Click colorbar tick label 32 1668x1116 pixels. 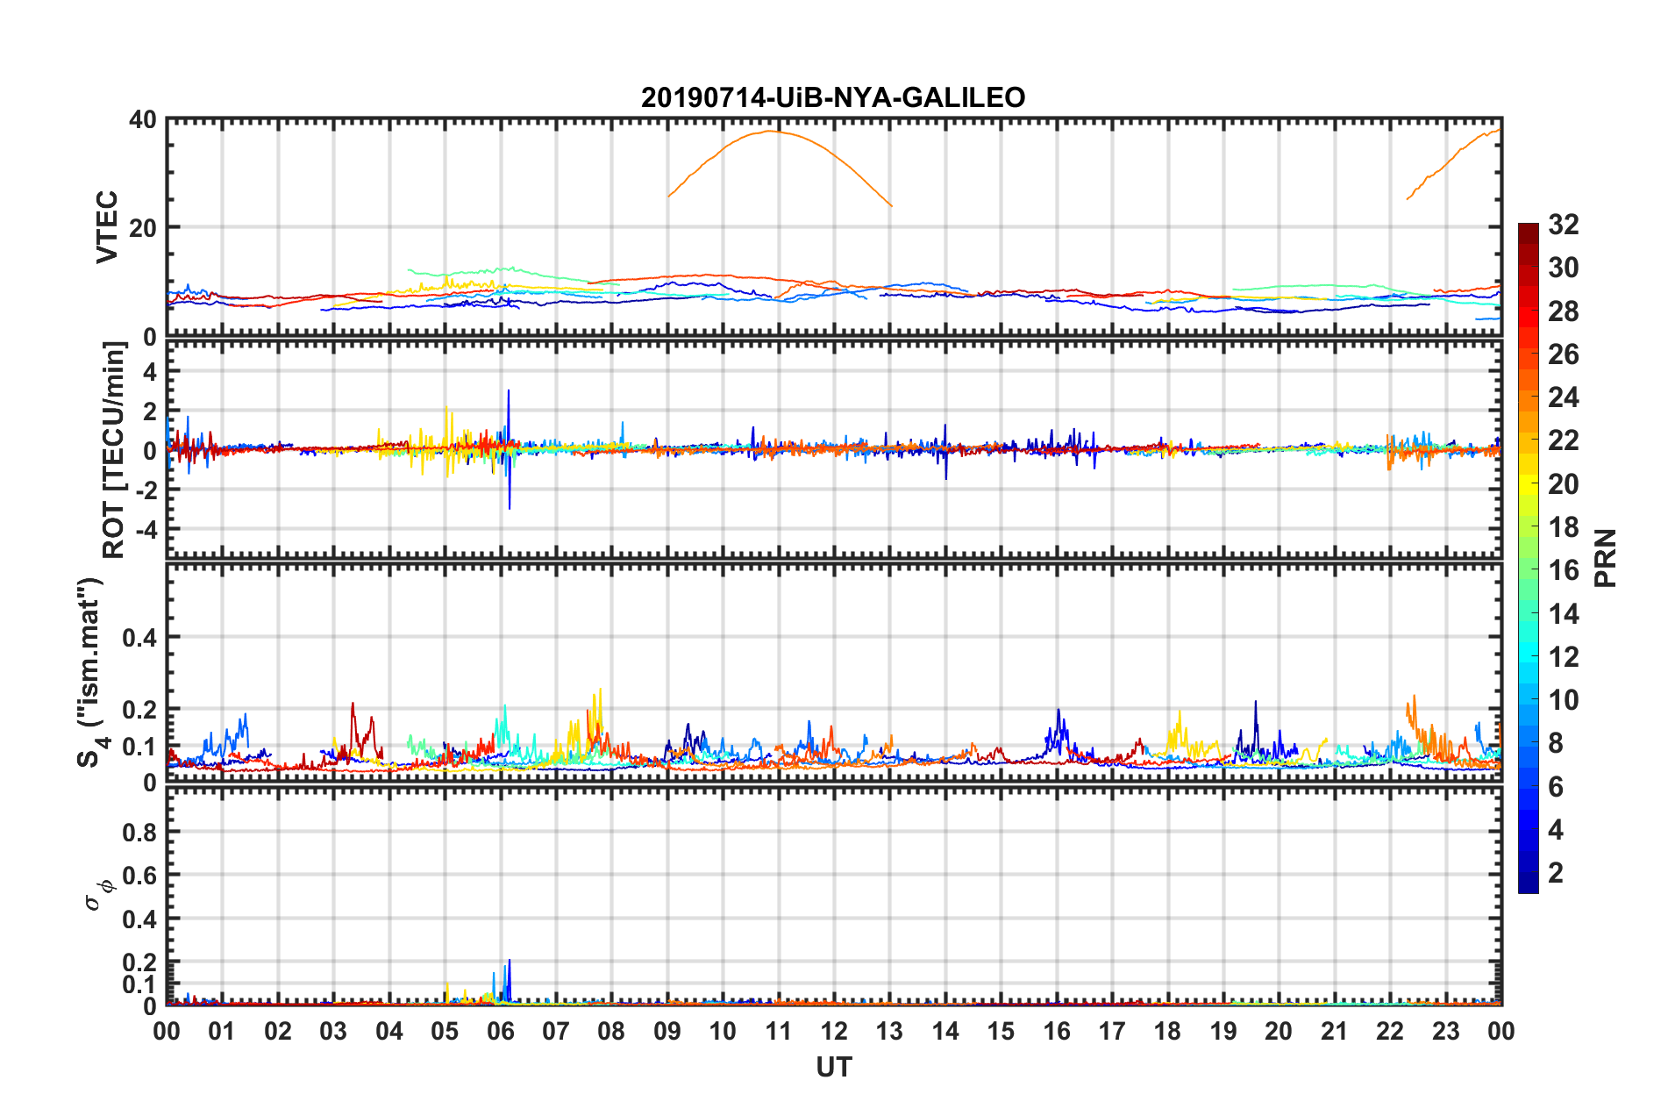[1563, 225]
